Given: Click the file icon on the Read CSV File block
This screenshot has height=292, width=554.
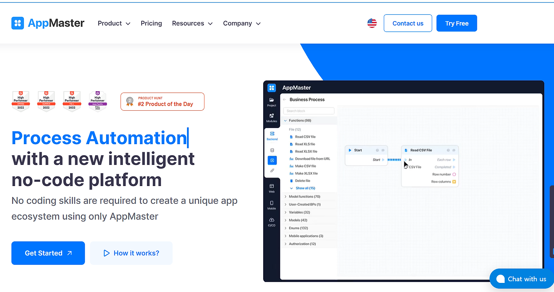Looking at the screenshot, I should [x=406, y=150].
